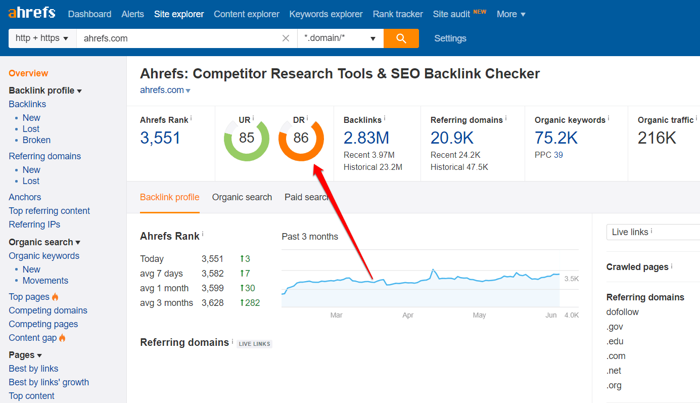Click the green UR score gauge

(246, 139)
